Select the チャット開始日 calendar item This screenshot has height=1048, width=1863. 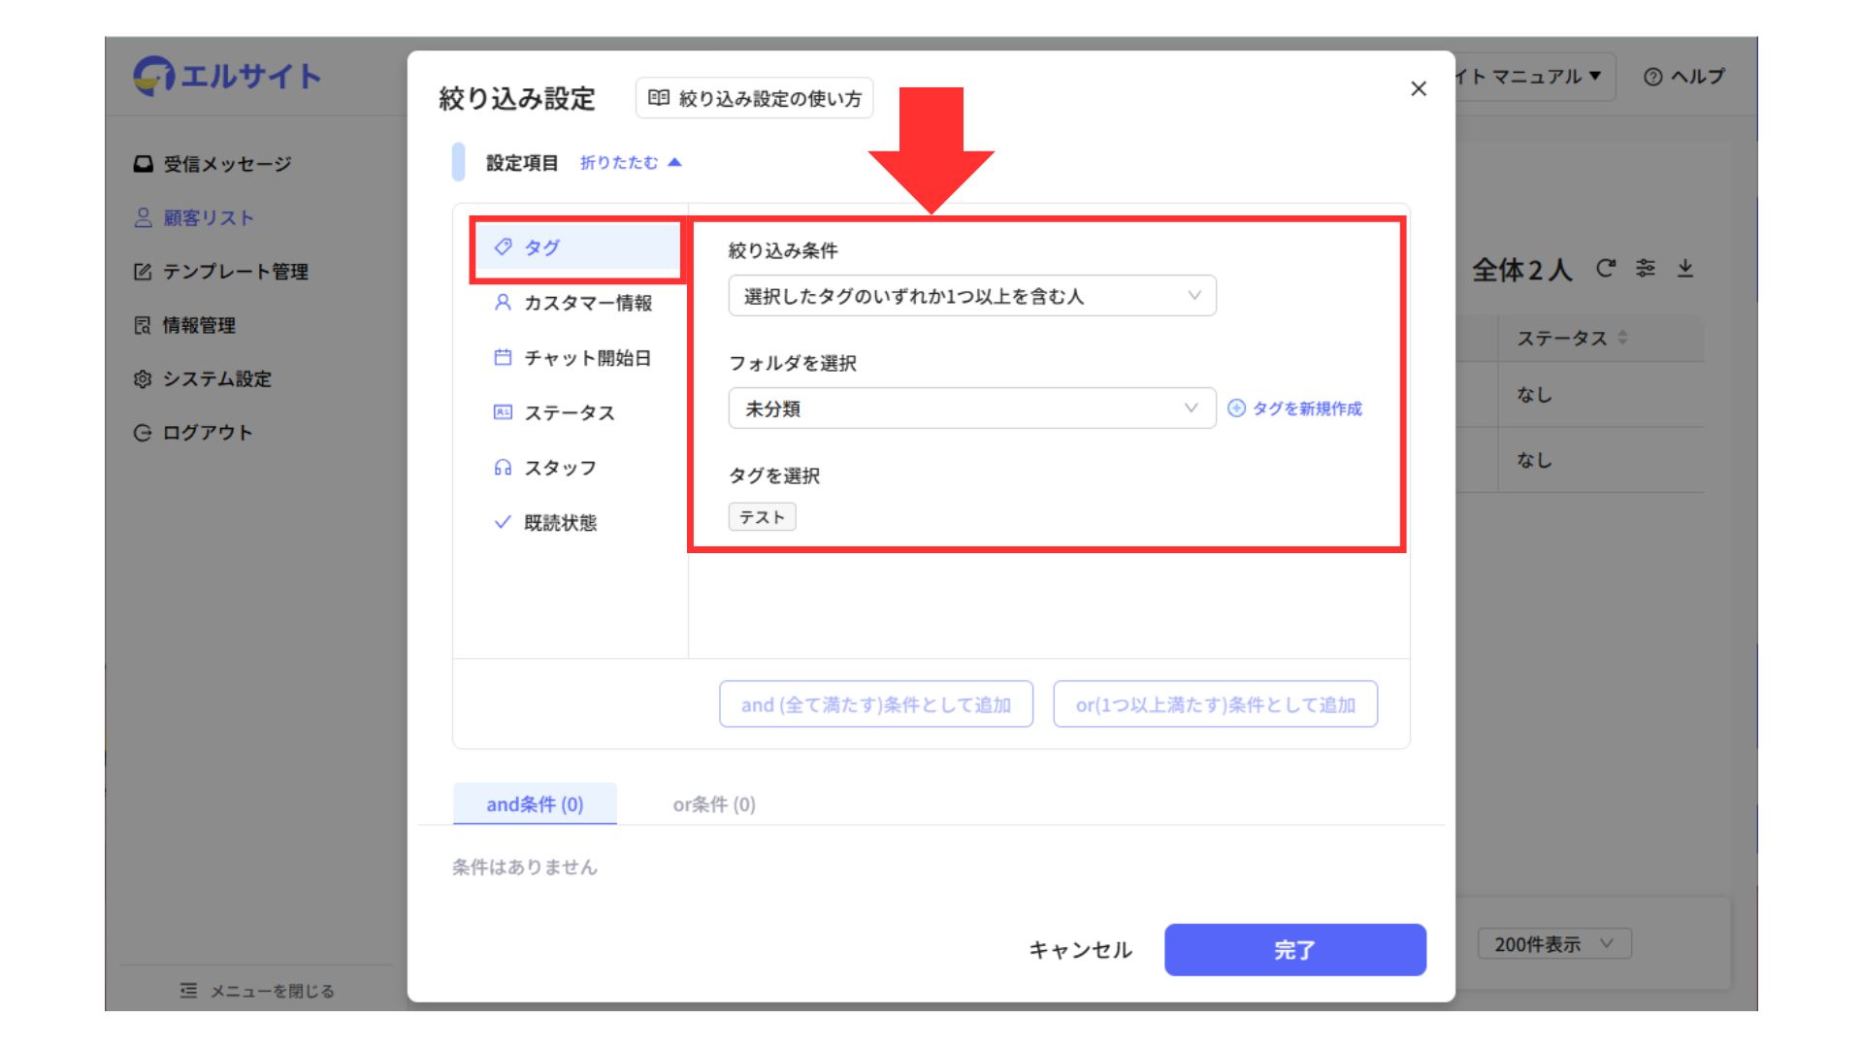coord(576,358)
